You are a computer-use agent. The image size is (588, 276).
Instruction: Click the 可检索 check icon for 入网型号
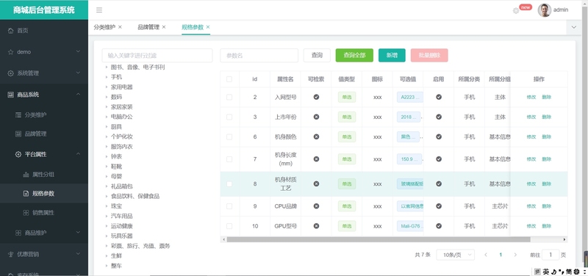click(x=316, y=97)
